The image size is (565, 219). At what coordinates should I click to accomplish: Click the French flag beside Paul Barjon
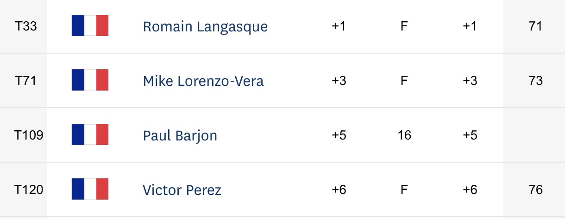click(90, 134)
